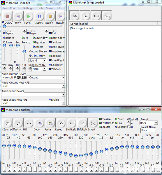Screen dimensions: 162x175
Task: Toggle the Effects option
Action: click(x=38, y=47)
